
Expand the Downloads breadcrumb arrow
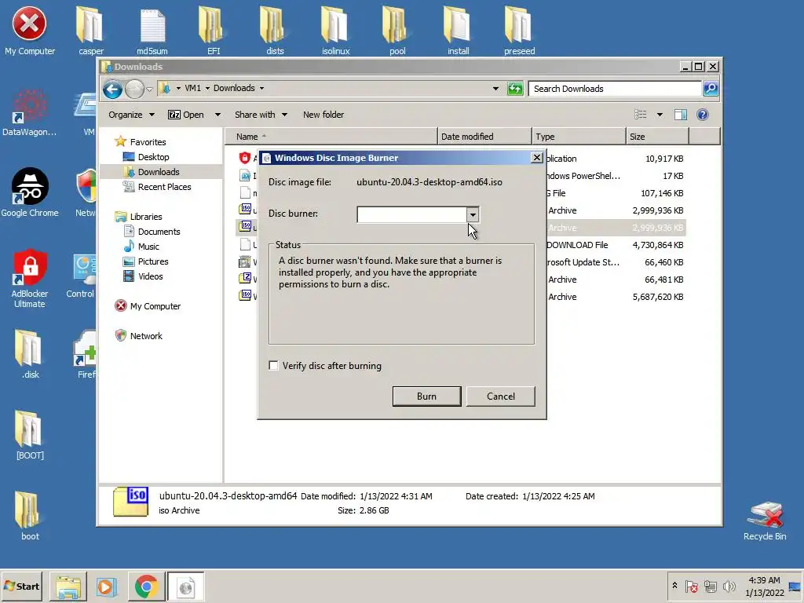pyautogui.click(x=261, y=88)
